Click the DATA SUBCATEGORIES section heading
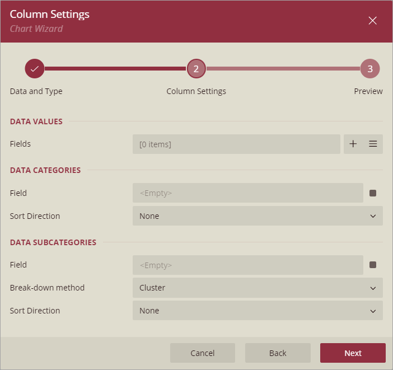Viewport: 393px width, 370px height. click(53, 242)
